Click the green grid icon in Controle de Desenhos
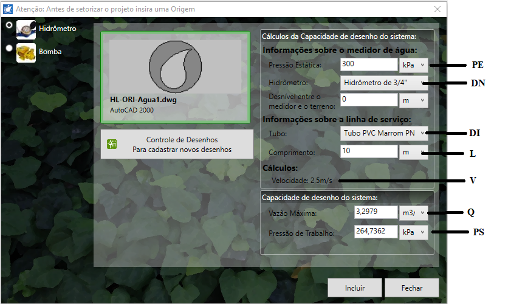The image size is (528, 304). (112, 144)
